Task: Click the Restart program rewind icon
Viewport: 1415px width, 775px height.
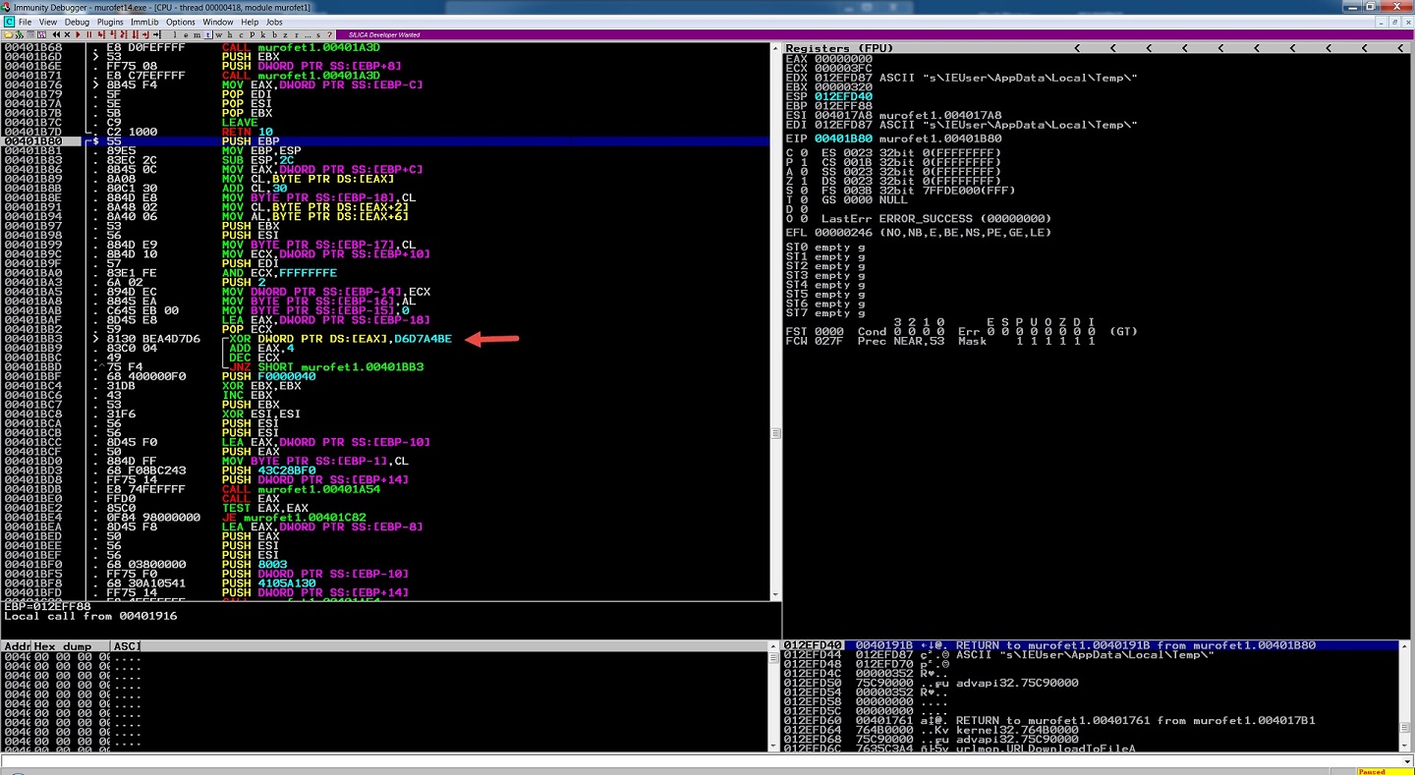Action: (x=56, y=34)
